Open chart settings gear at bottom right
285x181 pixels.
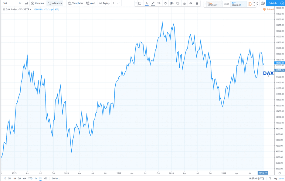point(280,173)
